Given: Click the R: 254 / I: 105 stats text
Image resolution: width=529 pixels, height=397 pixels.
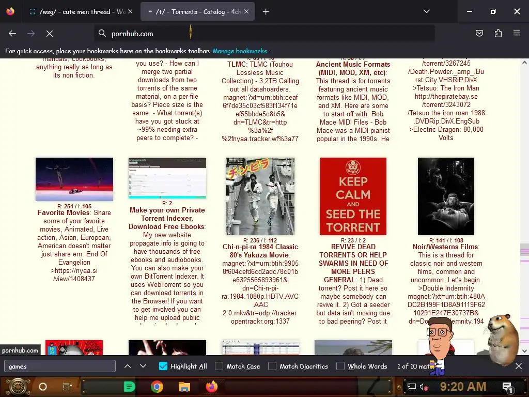Looking at the screenshot, I should click(74, 206).
